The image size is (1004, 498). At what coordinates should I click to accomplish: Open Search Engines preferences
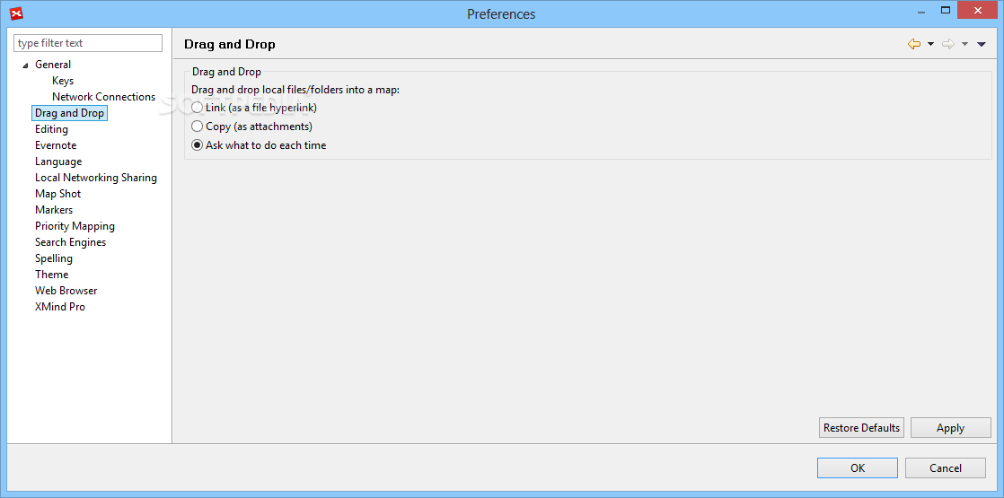point(70,242)
